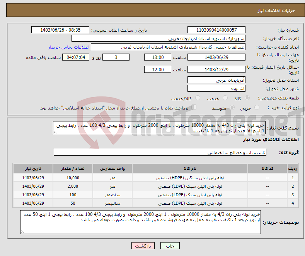The height and width of the screenshot is (256, 305).
Task: Click the تاریخ نیاز column header
Action: (x=33, y=168)
